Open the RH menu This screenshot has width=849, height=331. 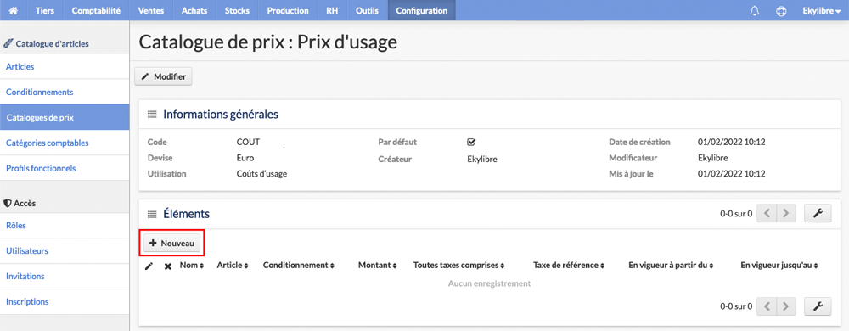(332, 10)
